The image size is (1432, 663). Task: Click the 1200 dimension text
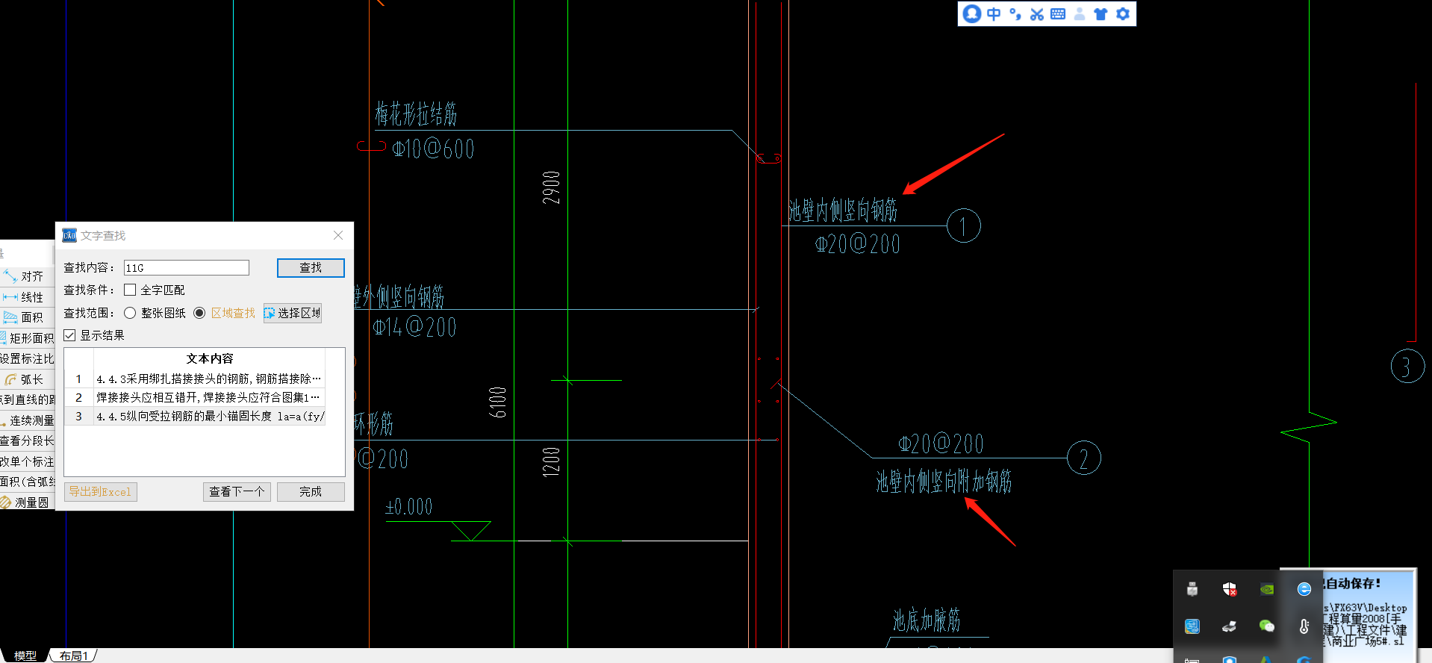click(551, 462)
